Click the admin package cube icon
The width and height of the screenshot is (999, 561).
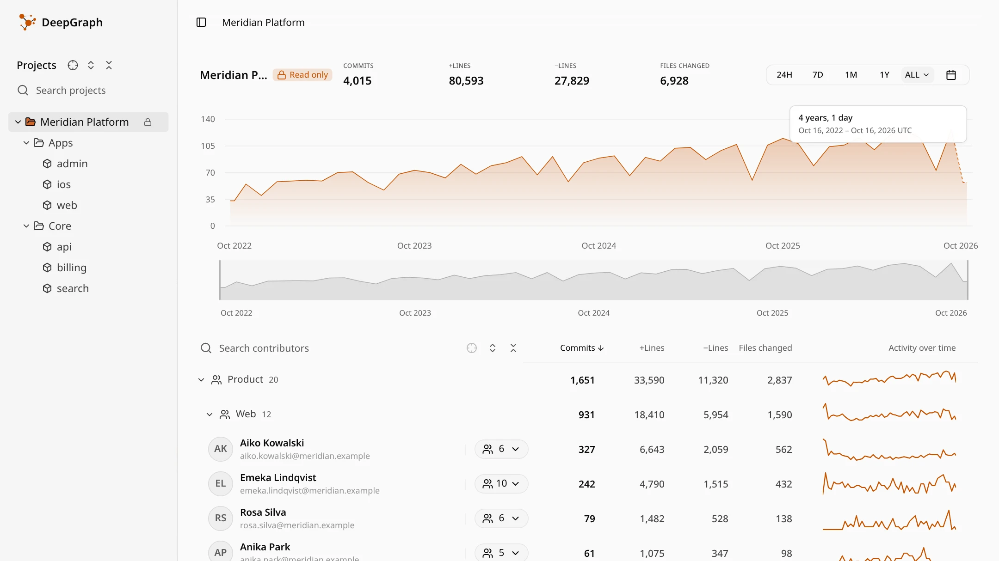pyautogui.click(x=47, y=164)
